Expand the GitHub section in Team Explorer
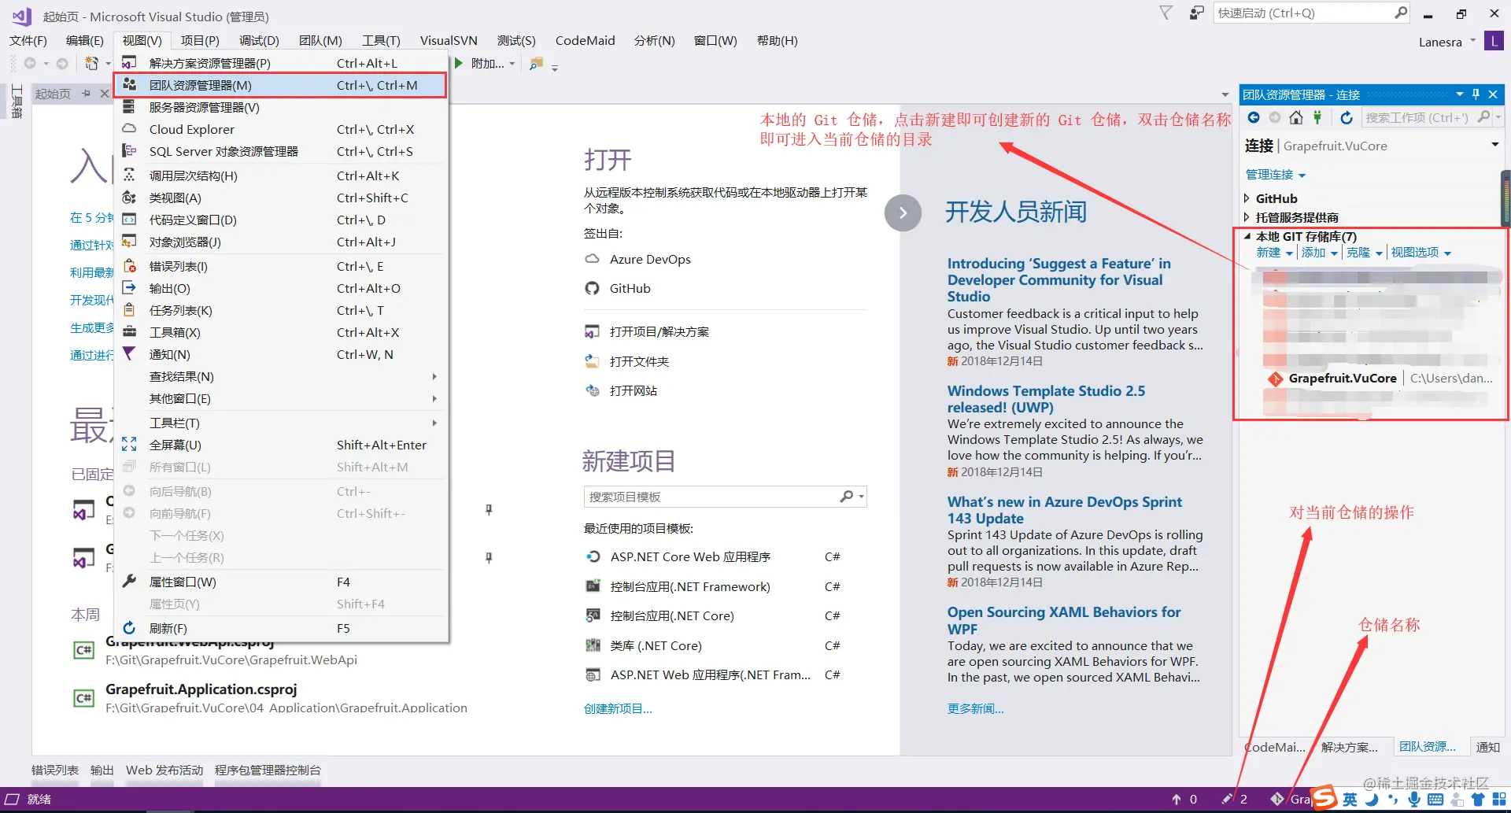Screen dimensions: 1511x813 point(1247,198)
